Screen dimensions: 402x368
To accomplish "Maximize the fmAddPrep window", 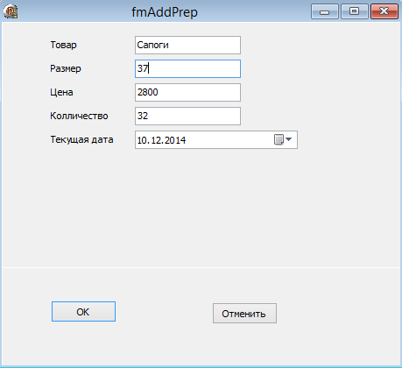I will point(355,11).
